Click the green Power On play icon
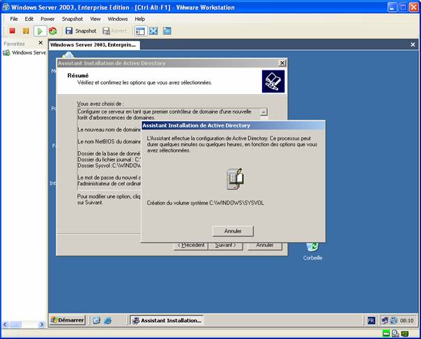The width and height of the screenshot is (421, 339). [40, 31]
